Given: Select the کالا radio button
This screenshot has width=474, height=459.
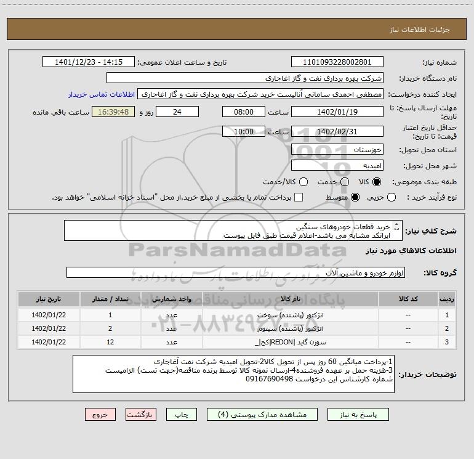Looking at the screenshot, I should point(377,182).
